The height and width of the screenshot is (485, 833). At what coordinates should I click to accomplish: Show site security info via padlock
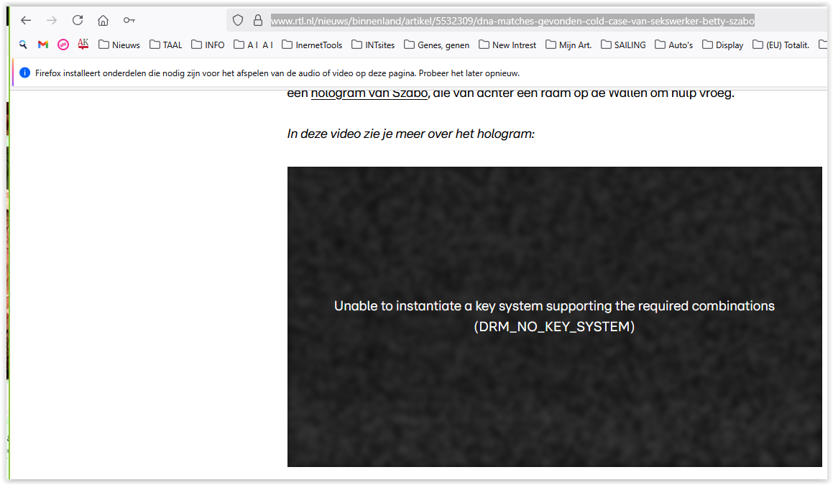pyautogui.click(x=257, y=20)
